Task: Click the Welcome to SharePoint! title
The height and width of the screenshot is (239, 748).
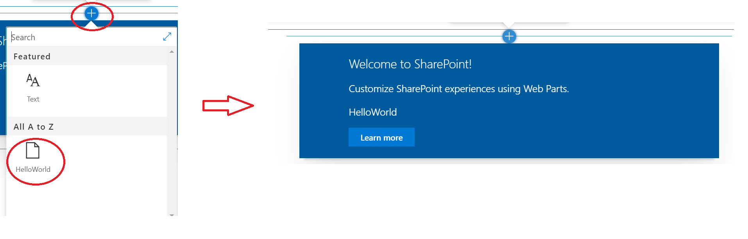Action: tap(410, 64)
